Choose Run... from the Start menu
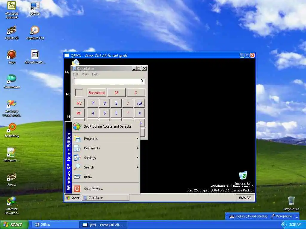 pyautogui.click(x=106, y=177)
